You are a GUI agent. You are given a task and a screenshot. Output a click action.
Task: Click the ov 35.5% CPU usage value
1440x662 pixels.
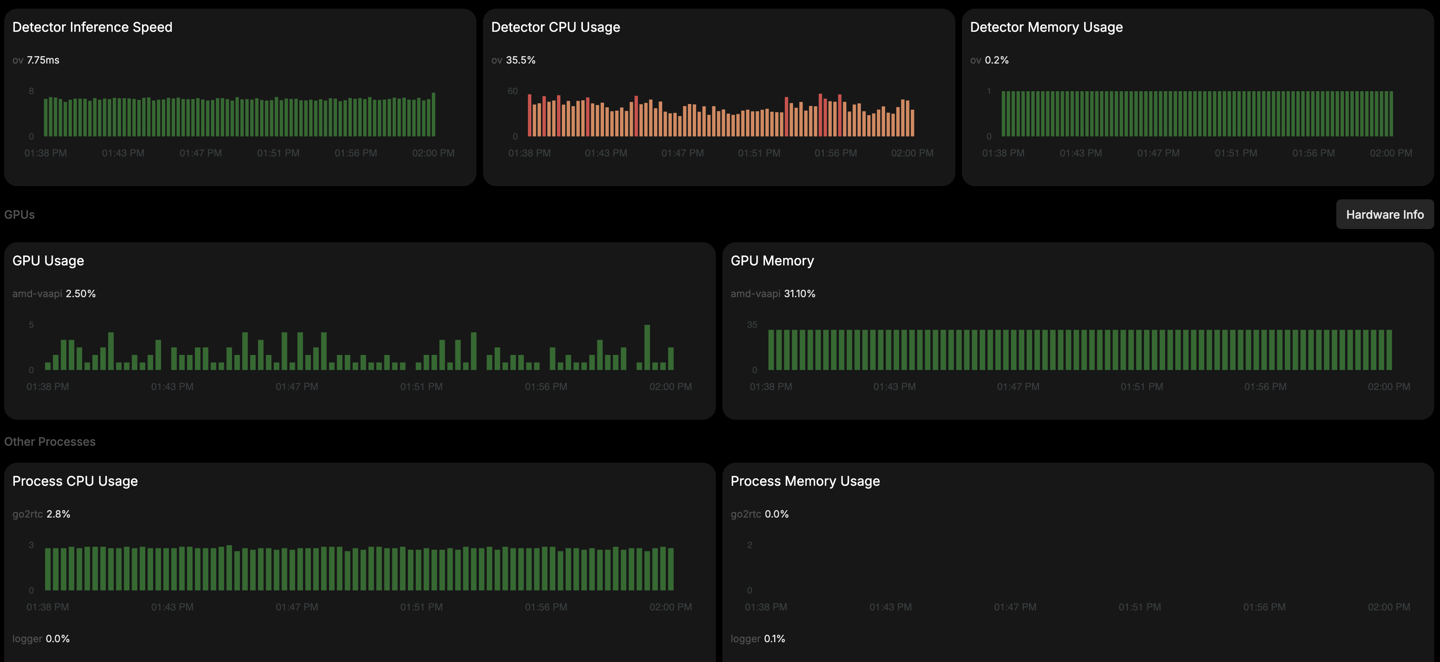[513, 60]
